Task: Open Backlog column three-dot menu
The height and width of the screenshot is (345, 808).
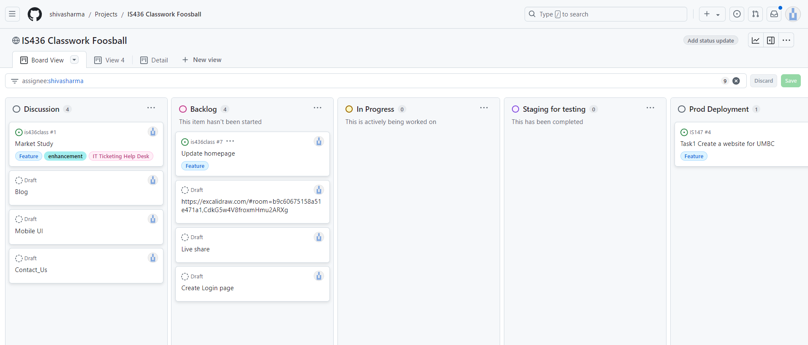Action: (318, 108)
